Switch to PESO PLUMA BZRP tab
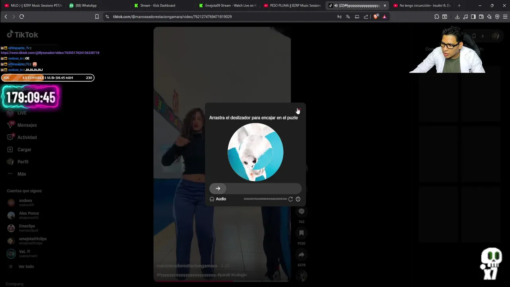This screenshot has height=287, width=510. click(293, 6)
